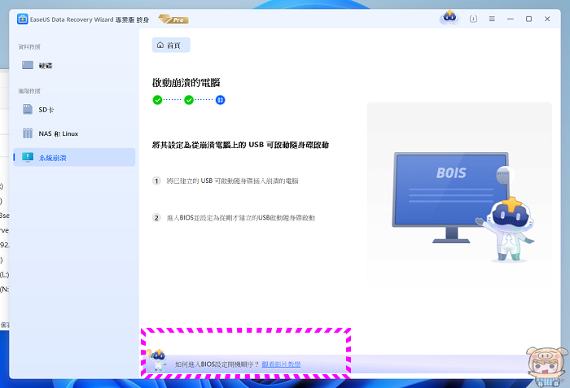
Task: Click the 首頁 home tab
Action: click(x=170, y=45)
